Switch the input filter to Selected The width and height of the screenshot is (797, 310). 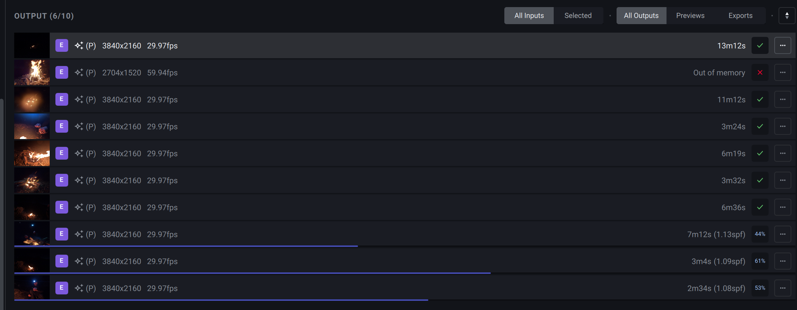[578, 16]
